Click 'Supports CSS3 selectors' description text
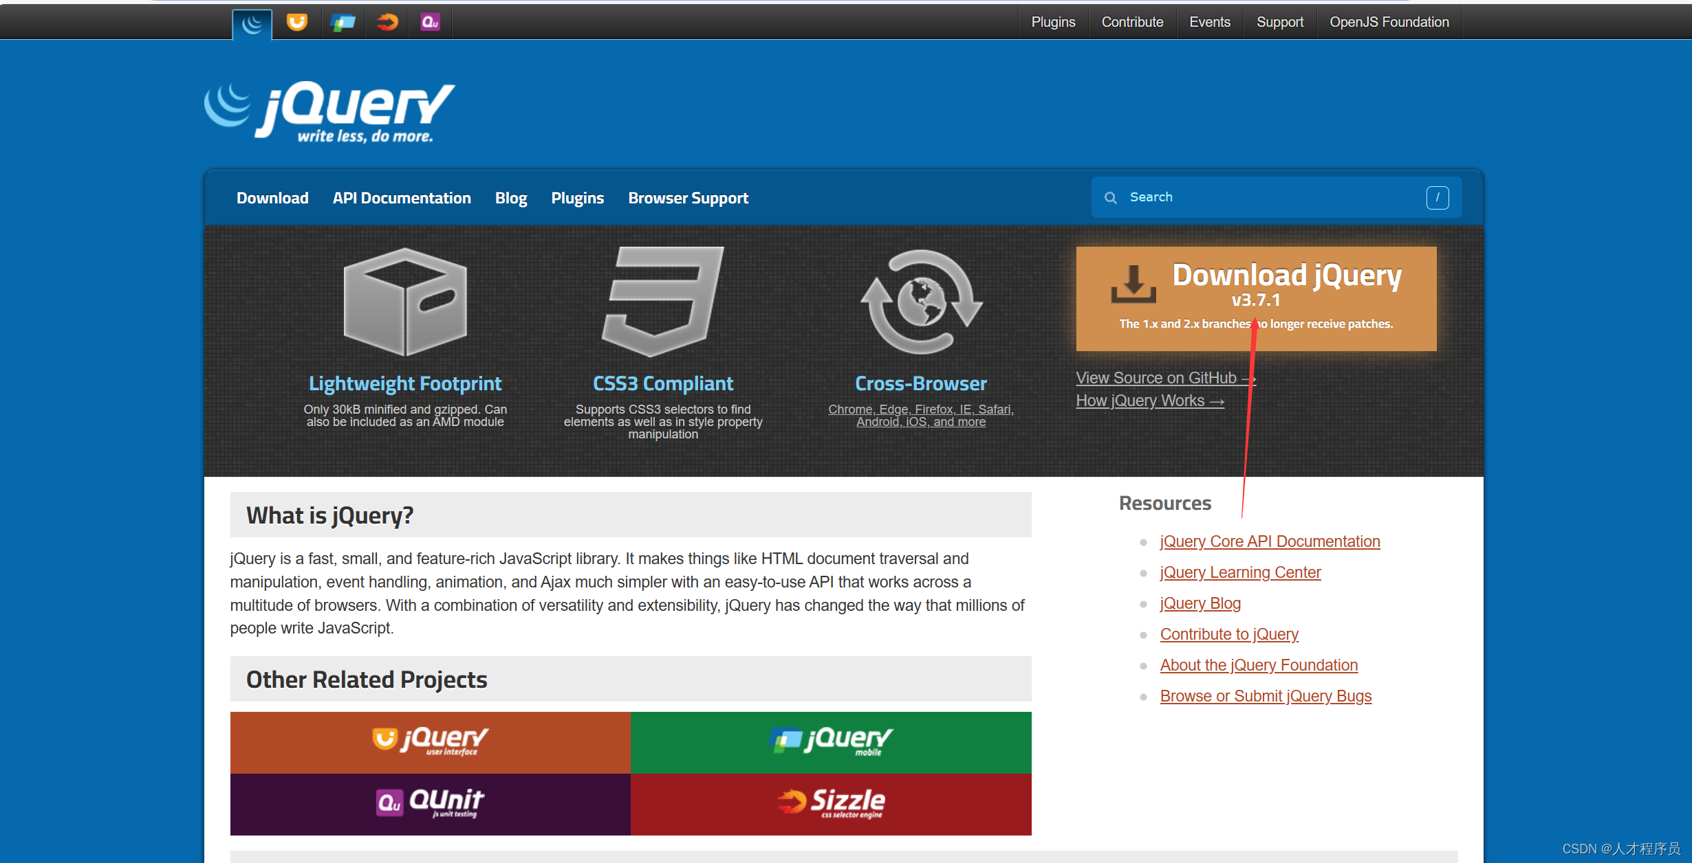Screen dimensions: 1692x863 coord(663,421)
